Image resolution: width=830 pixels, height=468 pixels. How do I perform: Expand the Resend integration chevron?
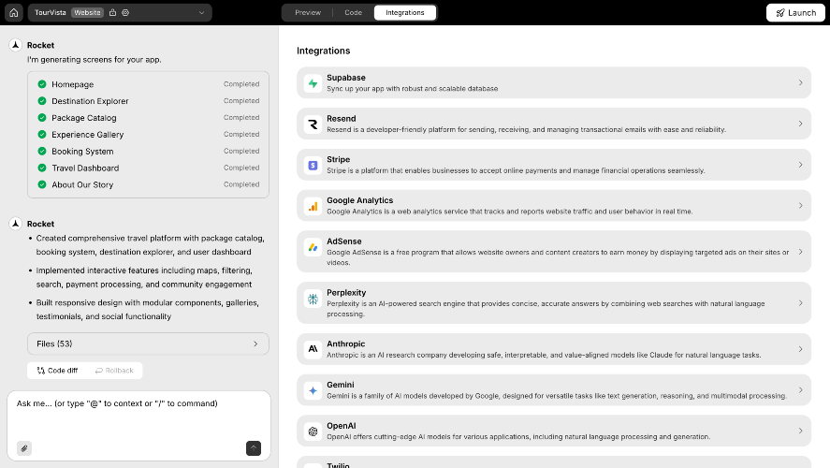tap(800, 124)
